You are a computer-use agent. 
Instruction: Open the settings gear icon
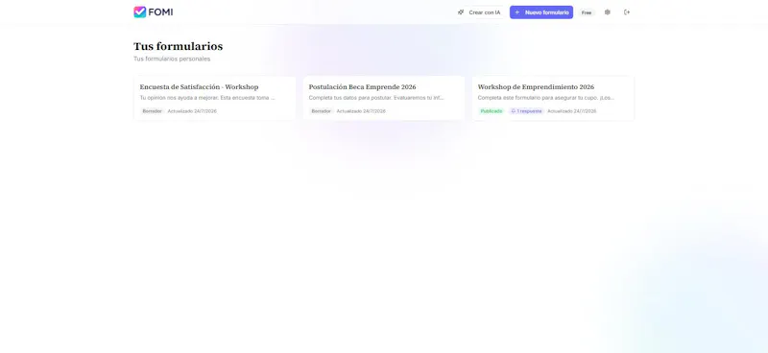(x=608, y=12)
